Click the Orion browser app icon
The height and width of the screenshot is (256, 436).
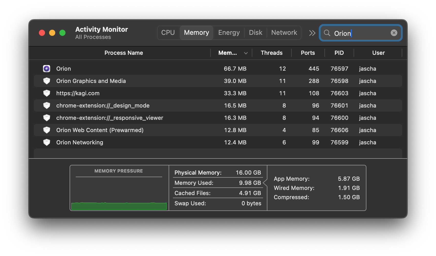[x=47, y=69]
